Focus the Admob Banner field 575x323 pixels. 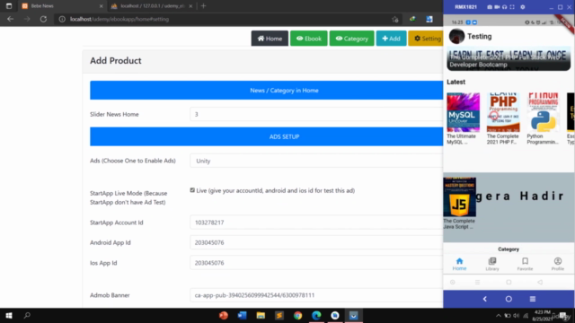pos(316,295)
